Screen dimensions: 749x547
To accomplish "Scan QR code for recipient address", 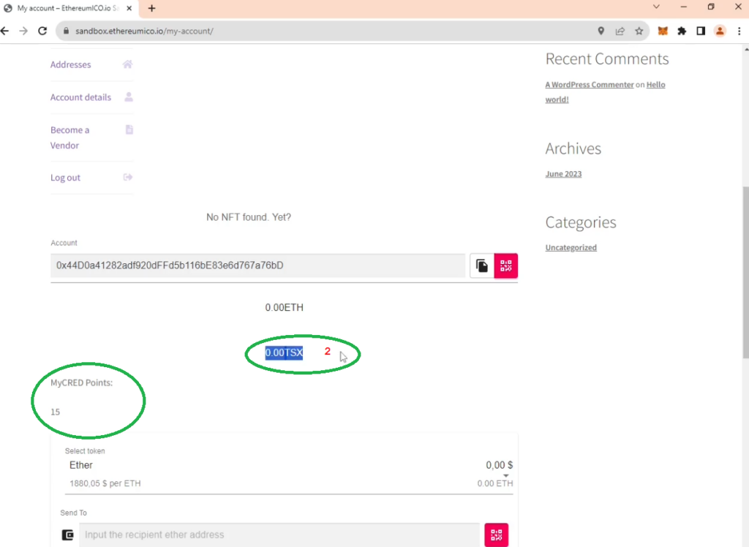I will tap(496, 535).
